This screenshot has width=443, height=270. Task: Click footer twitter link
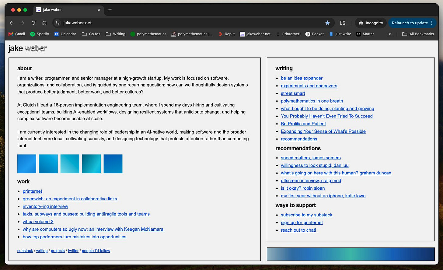click(x=73, y=251)
